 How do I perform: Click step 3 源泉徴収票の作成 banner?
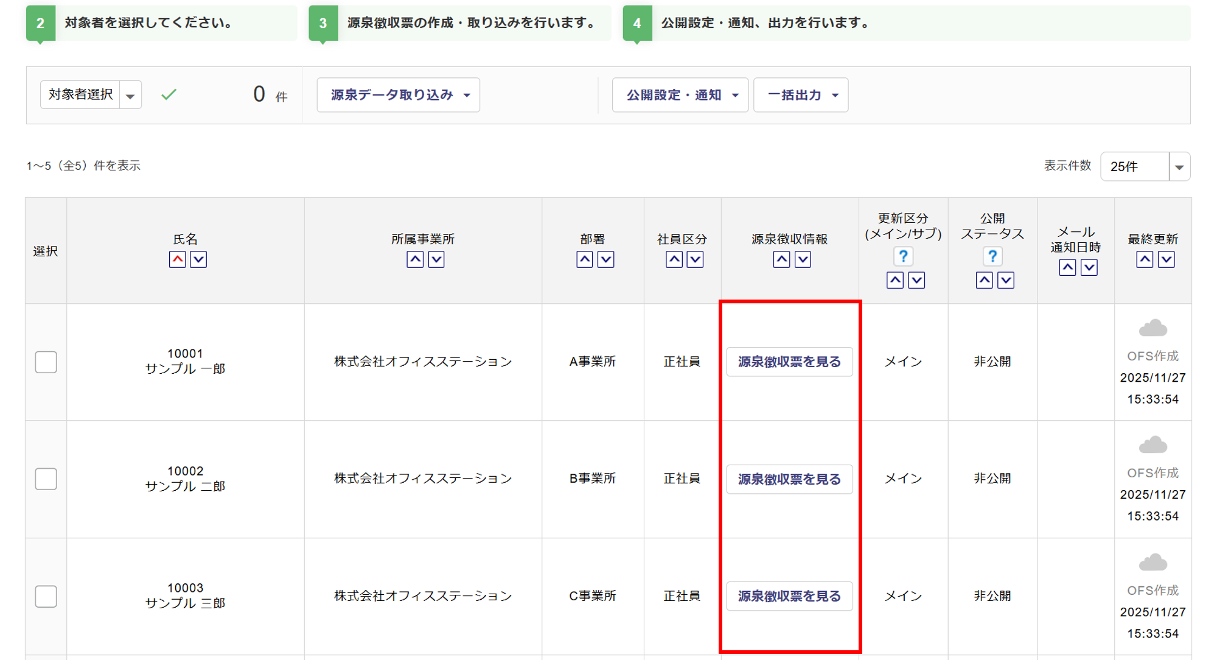point(460,23)
